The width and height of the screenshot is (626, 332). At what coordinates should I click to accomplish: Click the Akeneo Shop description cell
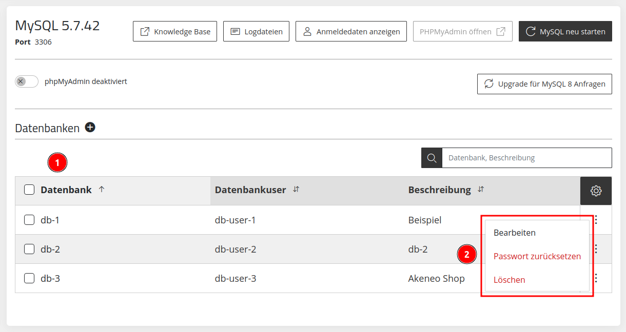coord(437,278)
